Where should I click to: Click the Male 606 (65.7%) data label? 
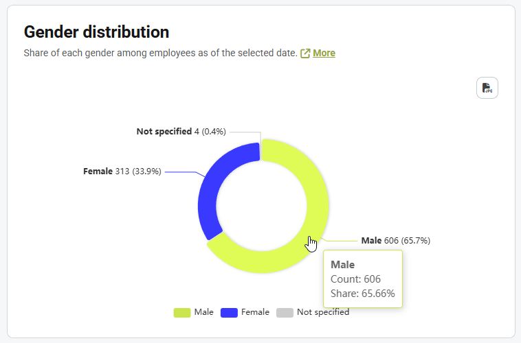395,240
